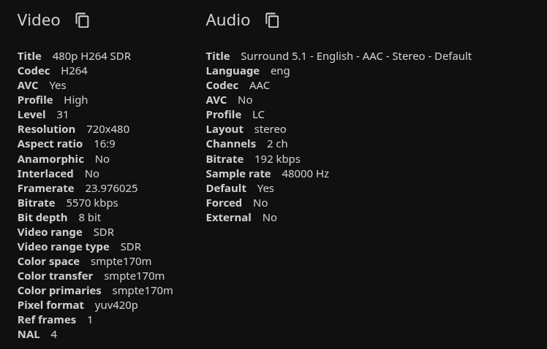Click the 192 kbps audio bitrate
Image resolution: width=547 pixels, height=349 pixels.
click(277, 158)
